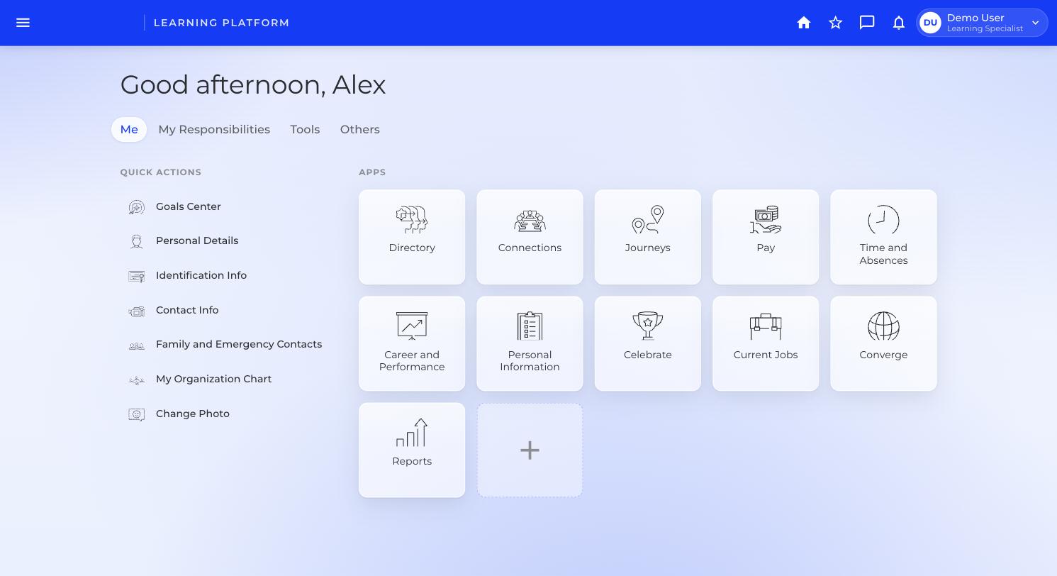1057x576 pixels.
Task: Open the Directory app tile
Action: (x=412, y=237)
